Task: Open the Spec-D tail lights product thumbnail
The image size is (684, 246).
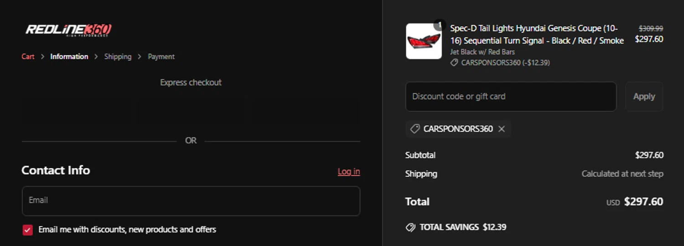Action: coord(424,41)
